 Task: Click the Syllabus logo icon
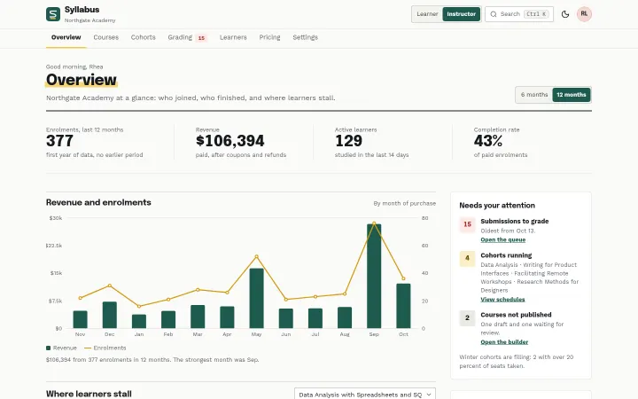[x=53, y=14]
